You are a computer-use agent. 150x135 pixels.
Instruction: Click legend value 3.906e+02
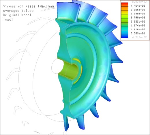[x=138, y=10]
